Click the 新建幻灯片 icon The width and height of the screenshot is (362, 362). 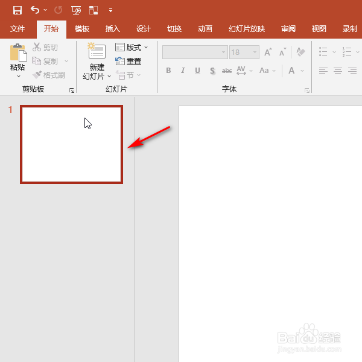click(x=97, y=51)
